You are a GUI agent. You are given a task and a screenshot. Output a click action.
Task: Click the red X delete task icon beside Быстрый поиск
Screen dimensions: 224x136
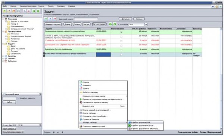(55, 19)
